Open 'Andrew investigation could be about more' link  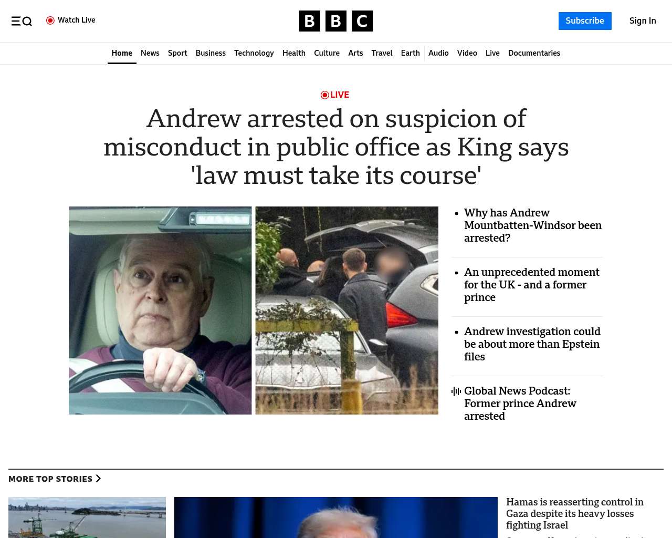pyautogui.click(x=532, y=344)
